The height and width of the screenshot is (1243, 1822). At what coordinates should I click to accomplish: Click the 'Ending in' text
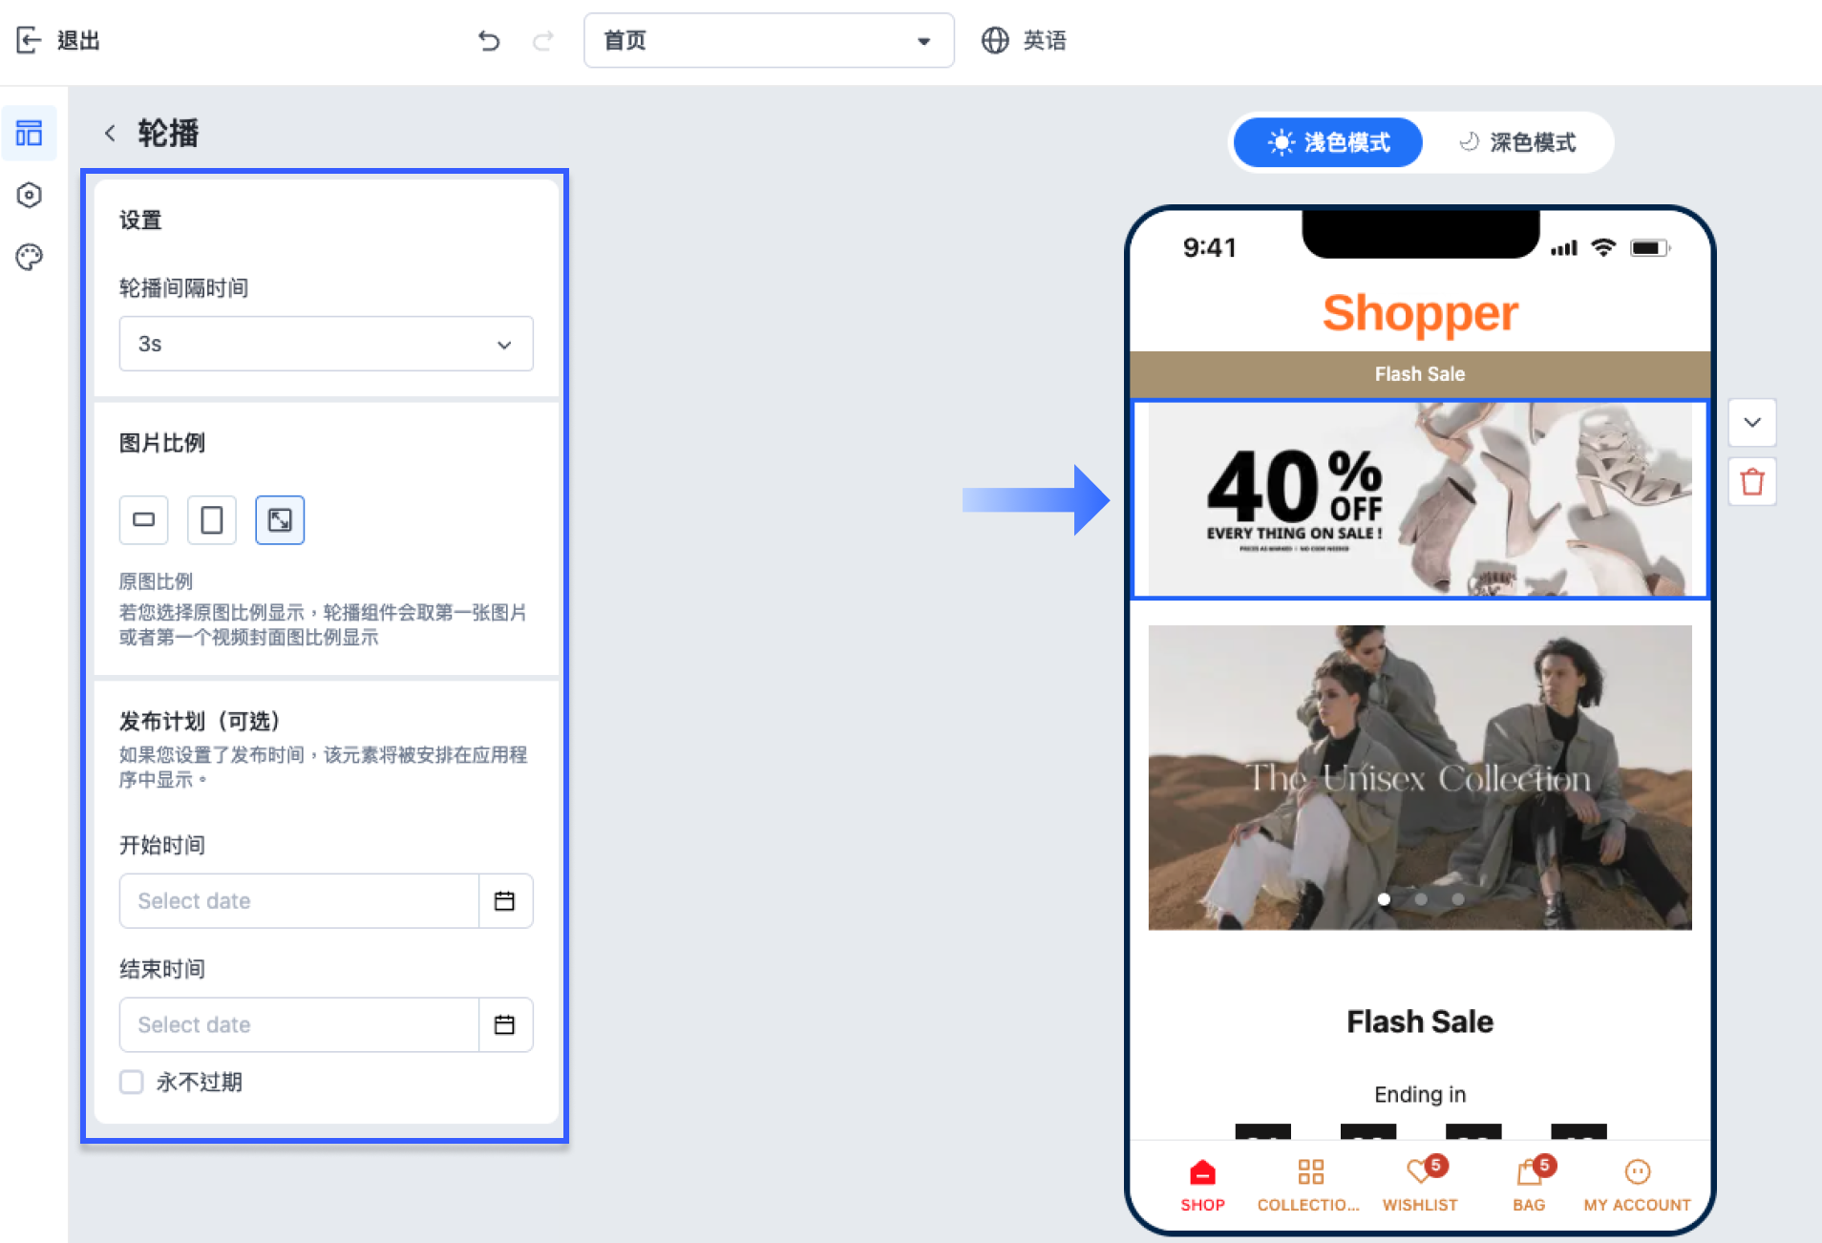pyautogui.click(x=1420, y=1094)
